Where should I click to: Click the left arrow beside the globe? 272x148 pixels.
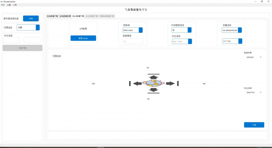[137, 83]
